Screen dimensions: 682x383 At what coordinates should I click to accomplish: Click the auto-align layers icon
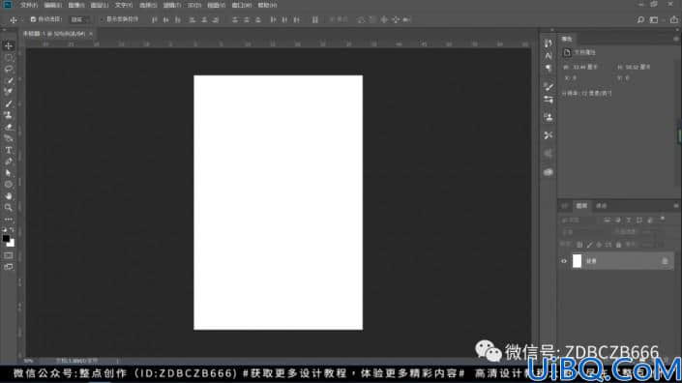coord(315,19)
